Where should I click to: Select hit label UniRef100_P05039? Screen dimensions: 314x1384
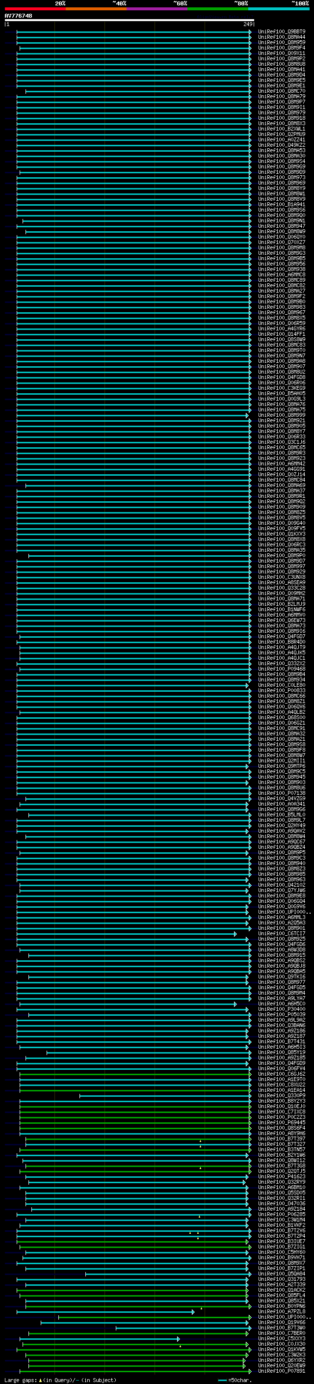[282, 1015]
